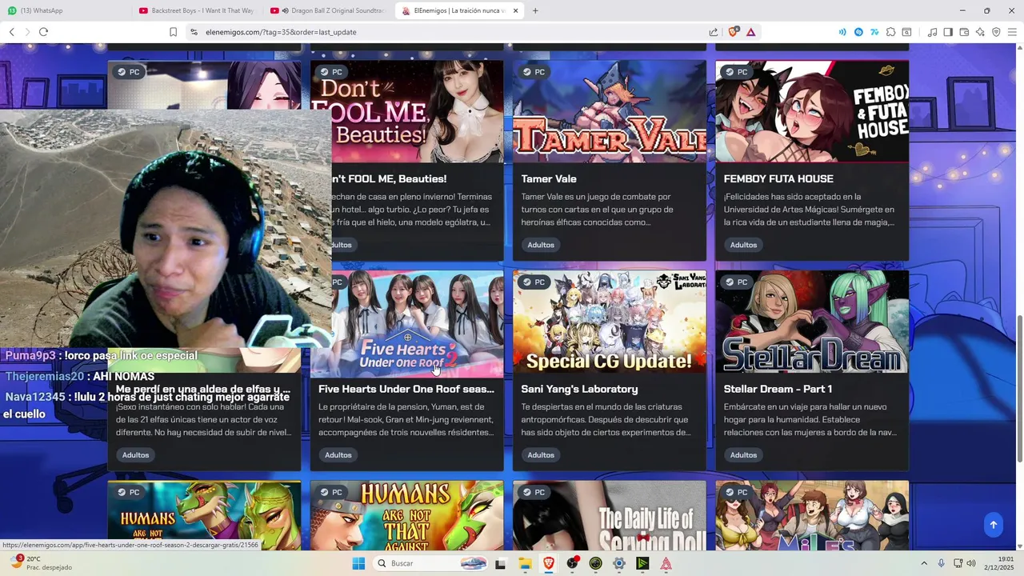
Task: Click Adultos tag under FEMBOY FUTA HOUSE
Action: point(743,245)
